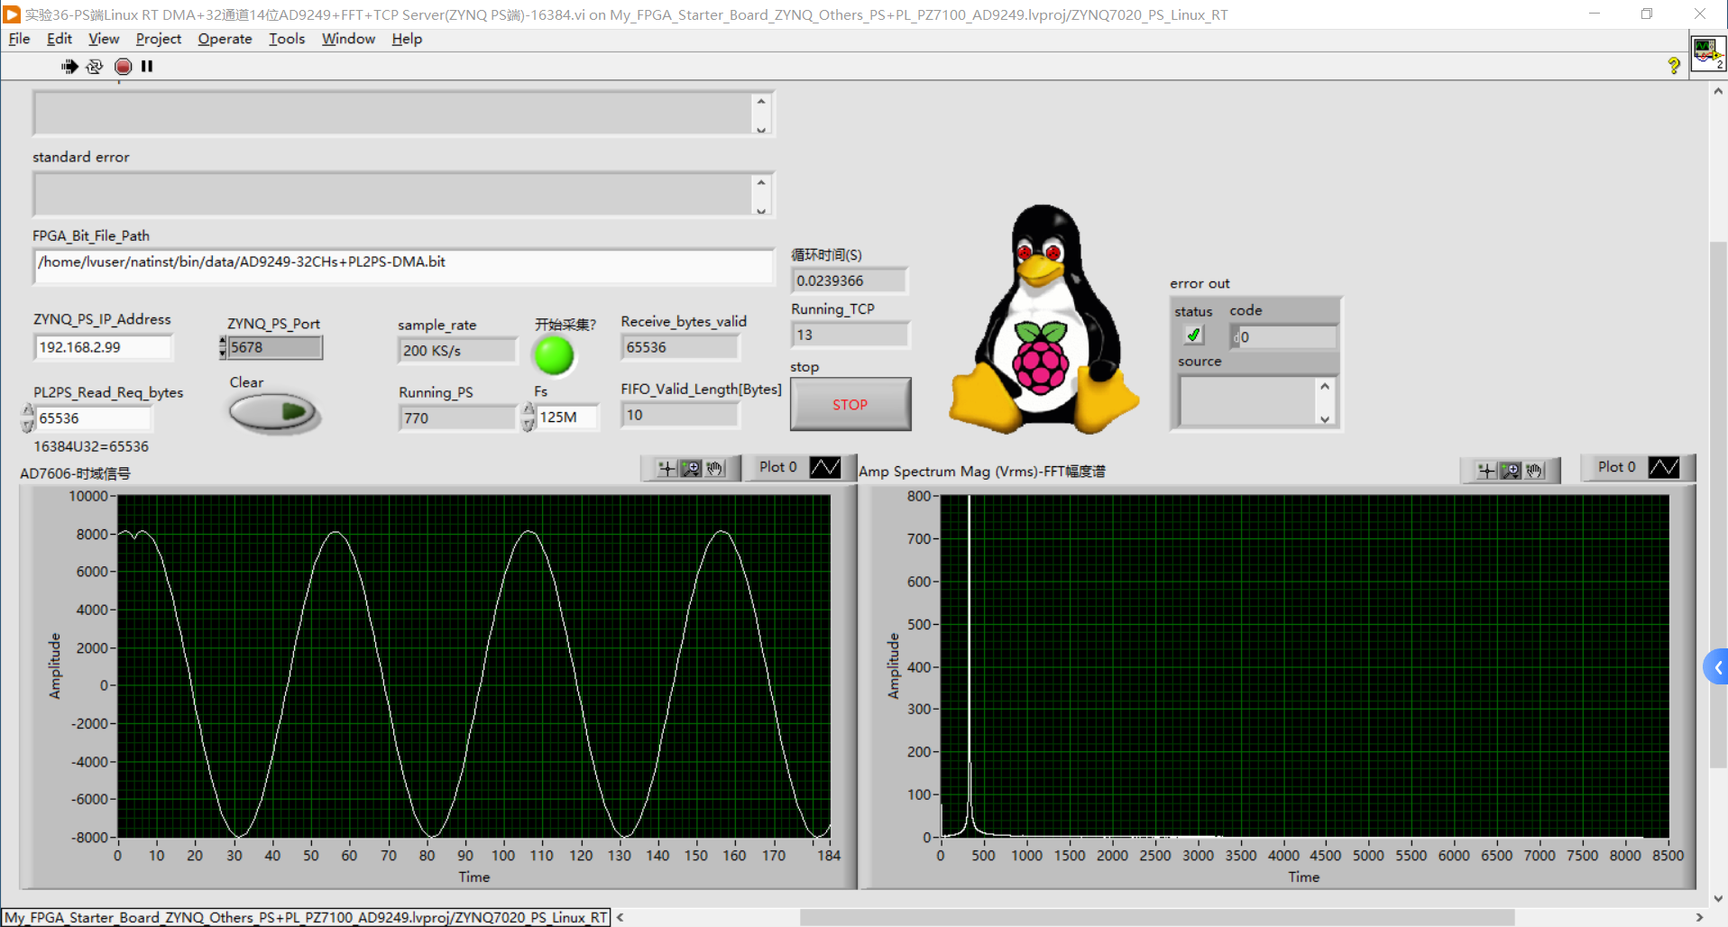Image resolution: width=1728 pixels, height=927 pixels.
Task: Select zoom tool on FFT spectrum graph palette
Action: coord(1511,470)
